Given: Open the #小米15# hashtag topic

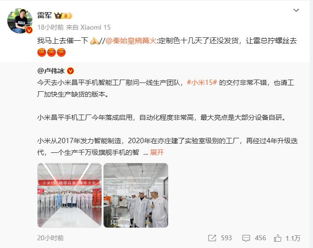Looking at the screenshot, I should coord(202,83).
